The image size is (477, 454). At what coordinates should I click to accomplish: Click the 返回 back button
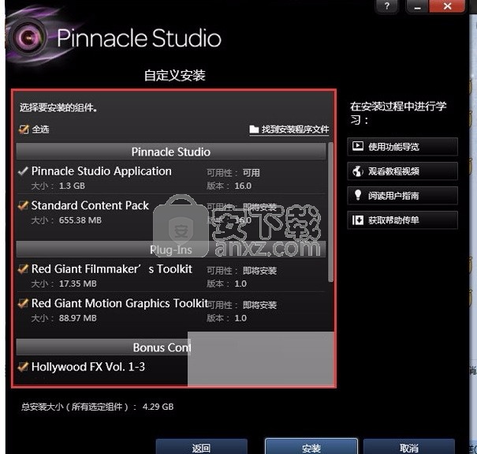(201, 448)
